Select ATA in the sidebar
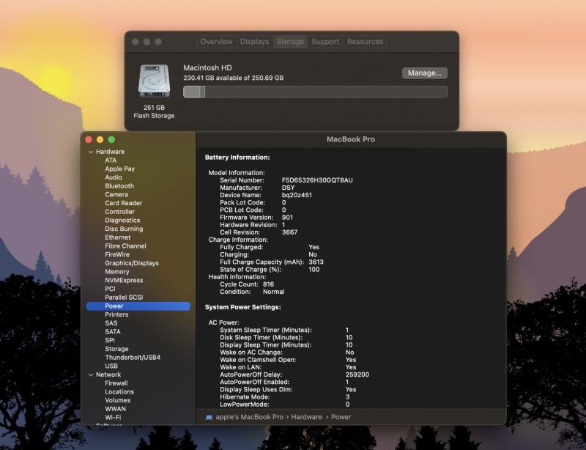 (111, 160)
